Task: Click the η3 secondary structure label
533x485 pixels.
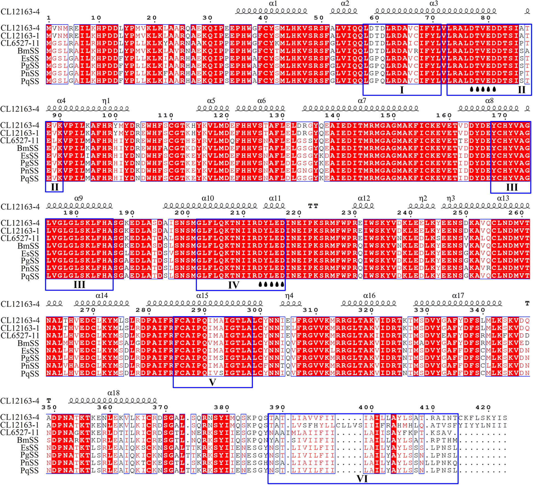Action: [451, 198]
